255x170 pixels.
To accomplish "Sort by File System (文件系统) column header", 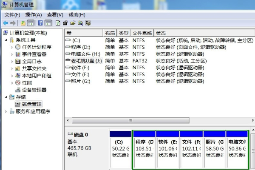I will 142,33.
